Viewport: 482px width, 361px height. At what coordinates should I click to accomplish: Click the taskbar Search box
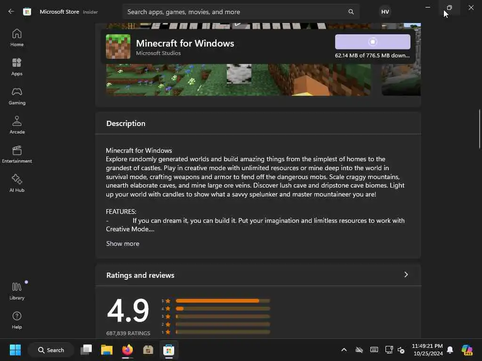coord(51,350)
